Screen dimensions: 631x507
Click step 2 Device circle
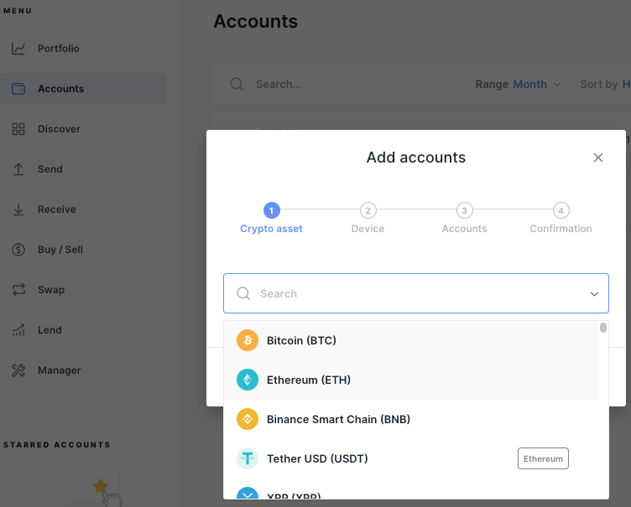[x=368, y=210]
